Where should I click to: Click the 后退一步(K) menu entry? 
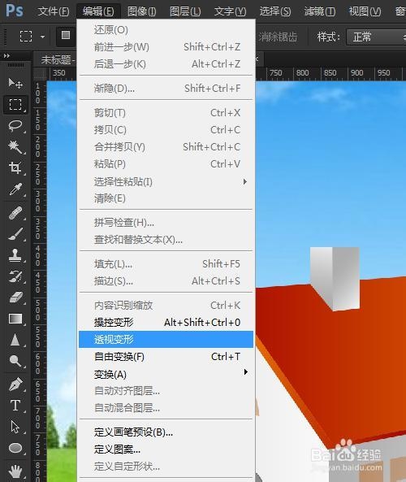166,64
